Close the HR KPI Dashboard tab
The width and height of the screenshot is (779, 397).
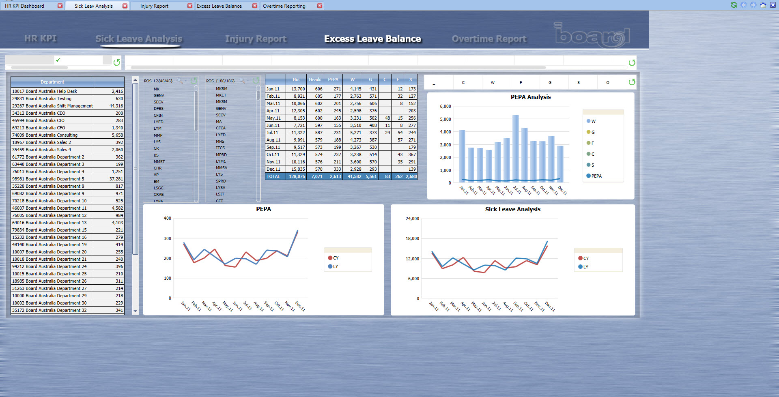(x=60, y=6)
